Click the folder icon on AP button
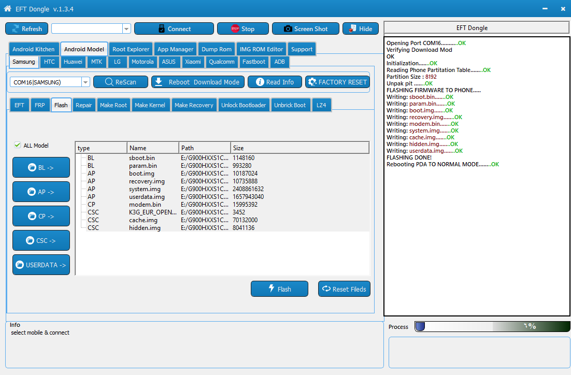Image resolution: width=571 pixels, height=375 pixels. (x=32, y=192)
